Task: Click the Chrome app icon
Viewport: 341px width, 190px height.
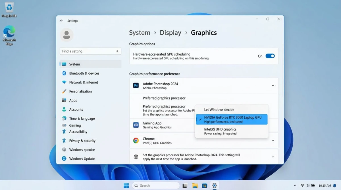Action: 136,141
